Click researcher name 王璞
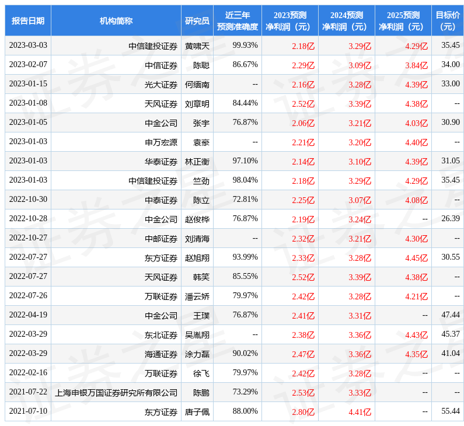This screenshot has width=464, height=426. 201,316
